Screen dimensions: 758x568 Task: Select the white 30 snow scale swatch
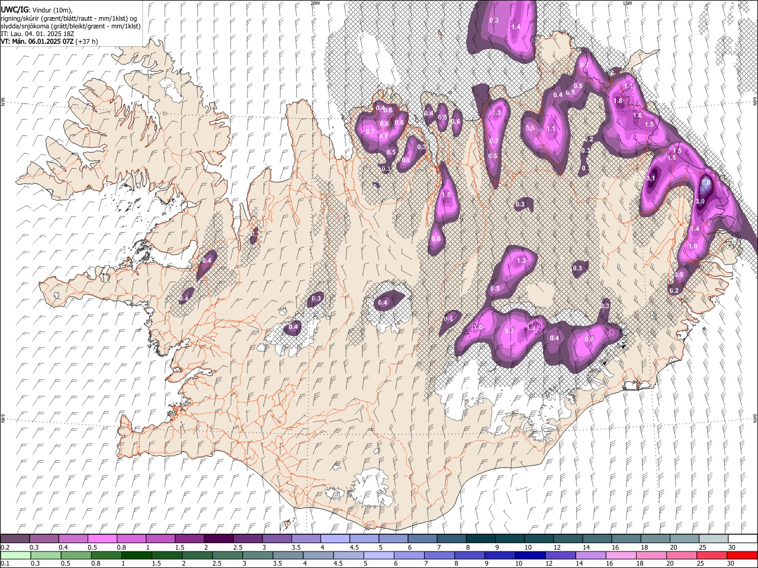tap(743, 538)
